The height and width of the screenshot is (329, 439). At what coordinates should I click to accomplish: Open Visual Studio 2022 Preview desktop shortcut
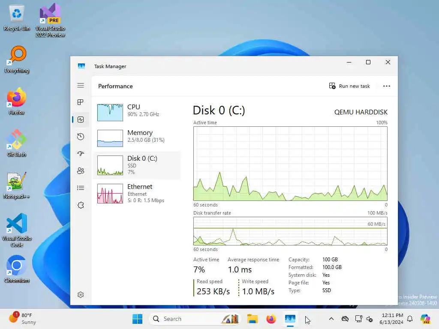[50, 21]
